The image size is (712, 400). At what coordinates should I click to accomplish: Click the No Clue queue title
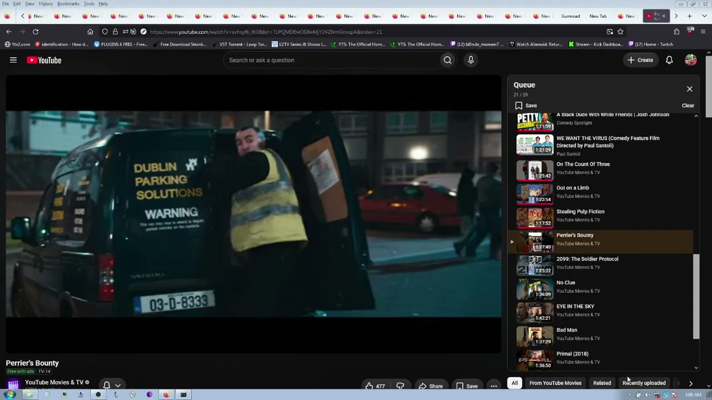(566, 283)
